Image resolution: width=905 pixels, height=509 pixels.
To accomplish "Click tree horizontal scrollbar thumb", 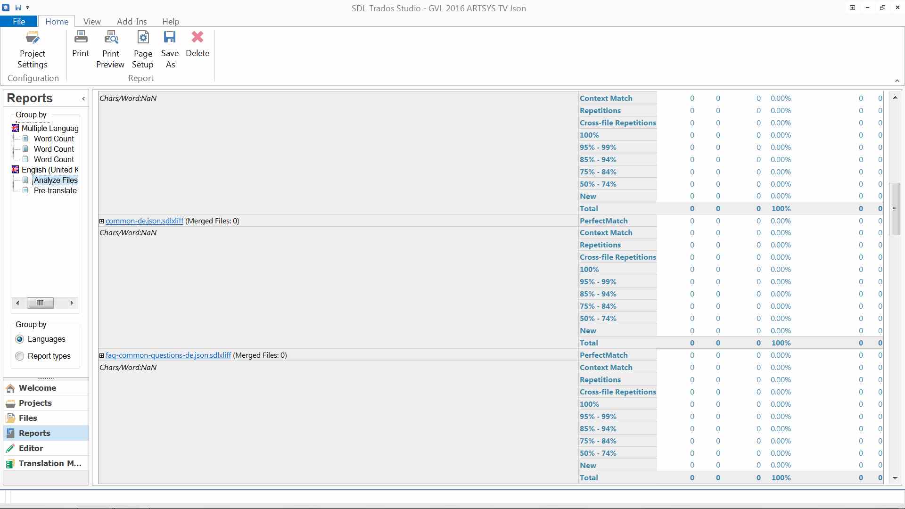I will tap(40, 303).
